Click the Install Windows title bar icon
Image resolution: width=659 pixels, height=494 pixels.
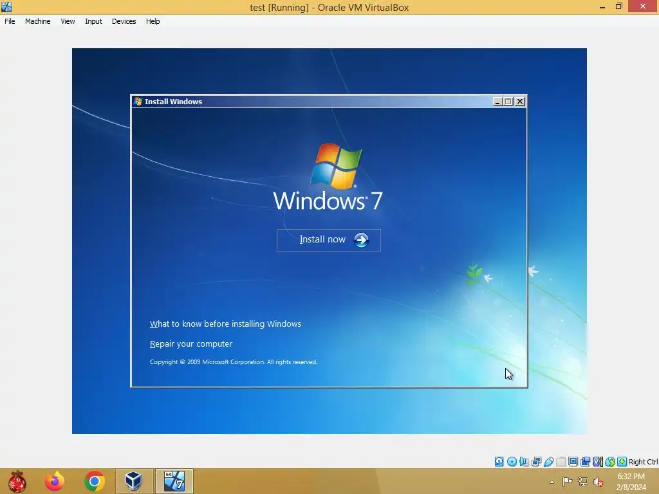coord(138,101)
